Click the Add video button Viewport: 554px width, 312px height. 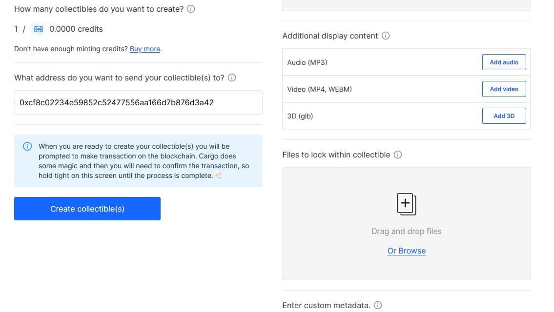point(504,89)
